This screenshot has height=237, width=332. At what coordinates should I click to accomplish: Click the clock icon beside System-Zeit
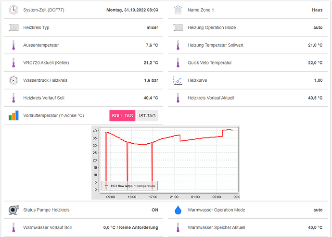(x=13, y=10)
